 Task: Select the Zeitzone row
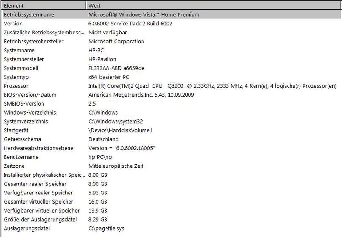coord(14,166)
